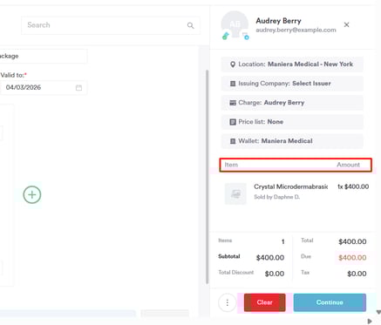Click the vertical scrollbar beside the cart
This screenshot has height=325, width=381.
pos(207,177)
